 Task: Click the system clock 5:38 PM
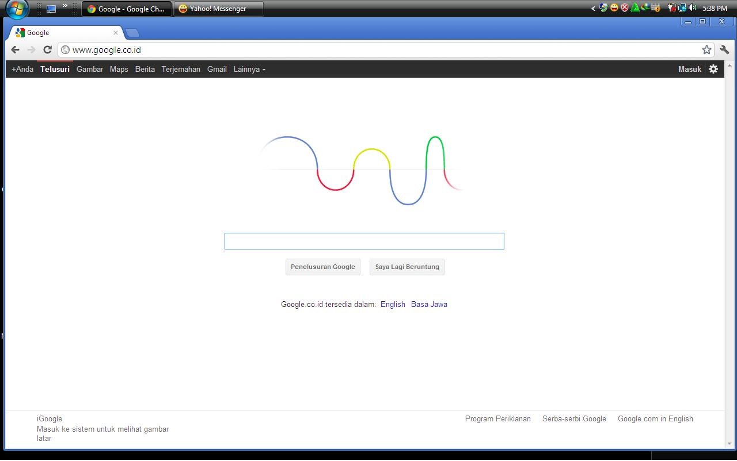coord(715,9)
